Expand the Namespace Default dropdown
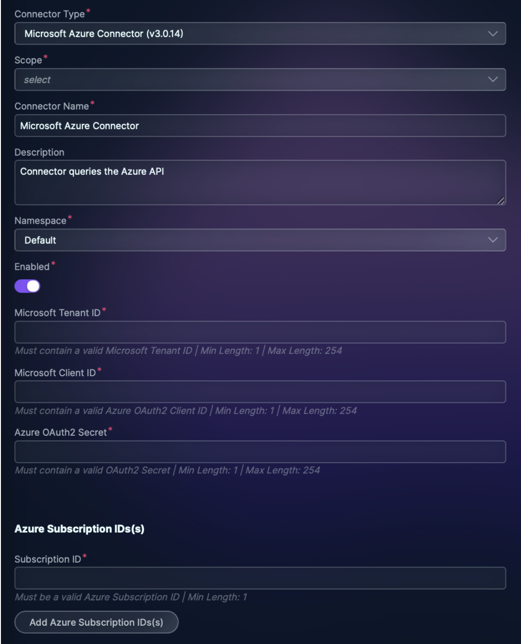 [x=254, y=240]
